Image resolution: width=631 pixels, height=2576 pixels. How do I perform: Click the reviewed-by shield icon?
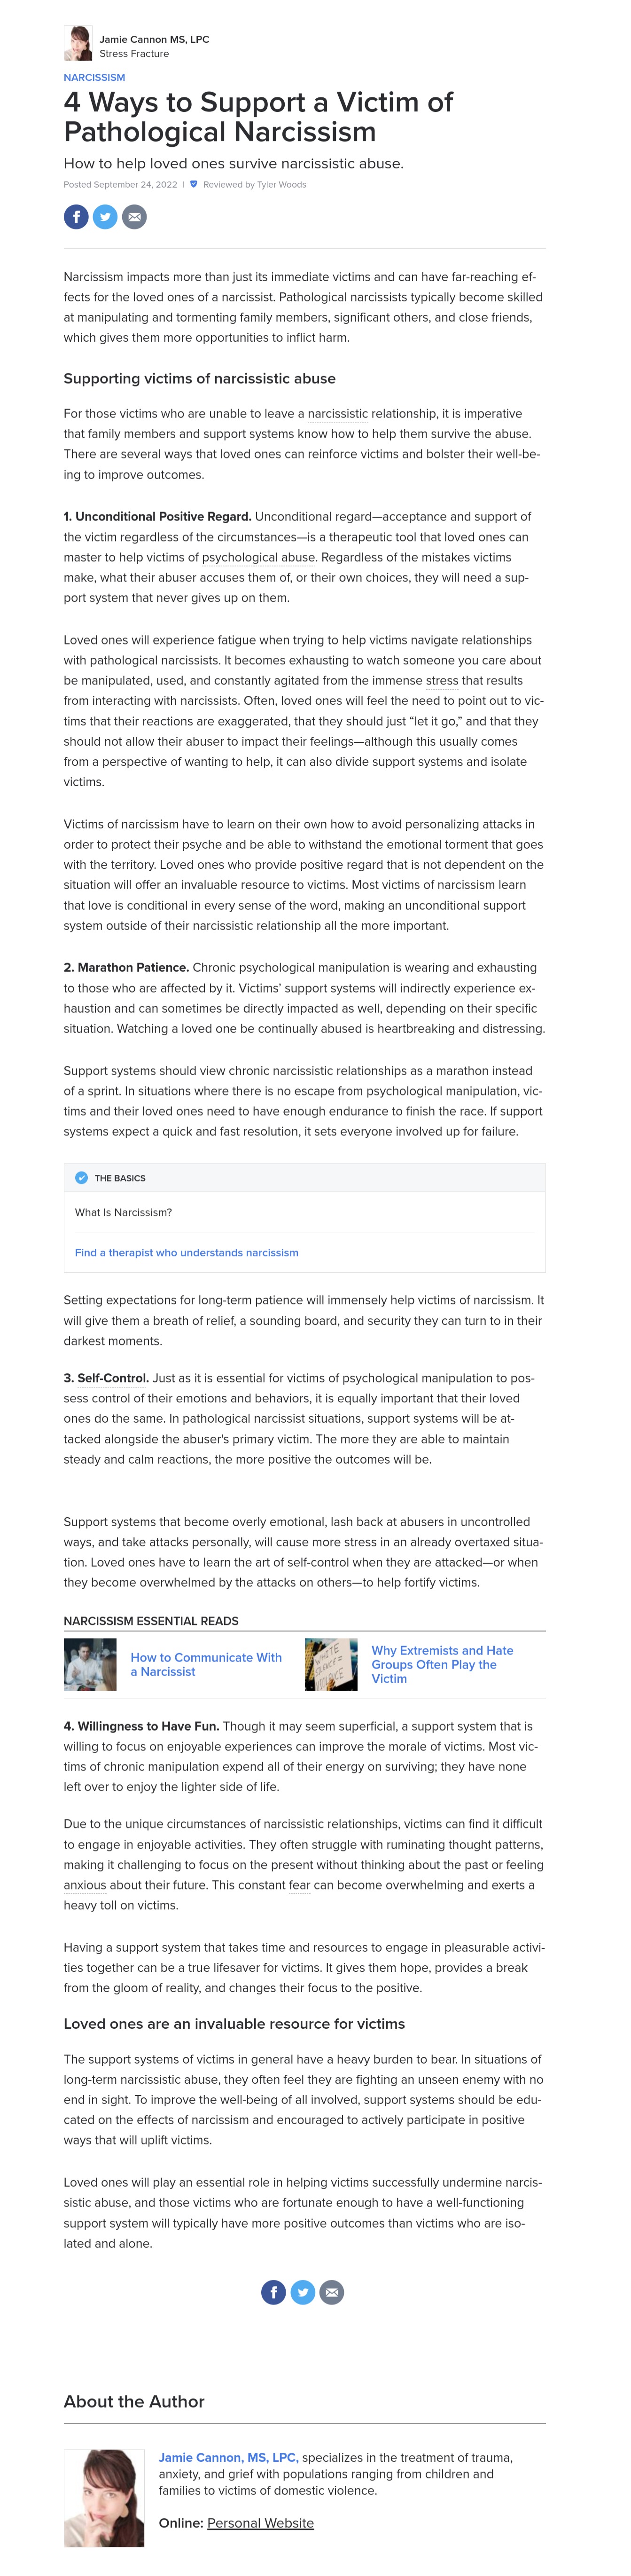pos(193,184)
